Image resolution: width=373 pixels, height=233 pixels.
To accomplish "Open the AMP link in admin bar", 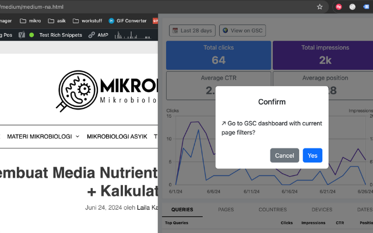I will click(98, 35).
